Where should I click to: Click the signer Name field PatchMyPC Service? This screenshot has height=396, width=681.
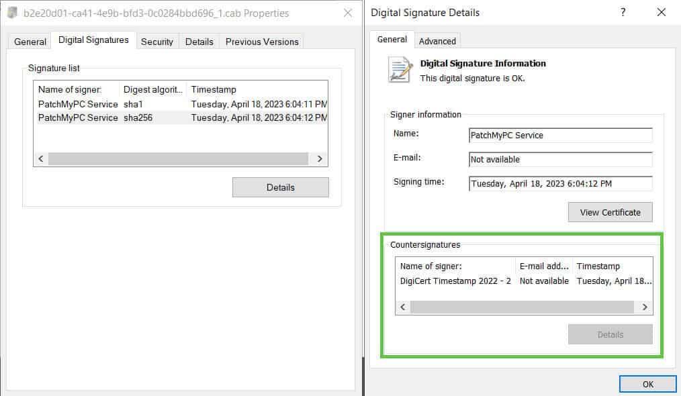click(561, 135)
